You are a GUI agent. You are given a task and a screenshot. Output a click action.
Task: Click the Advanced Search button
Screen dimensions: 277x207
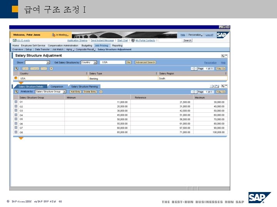click(145, 62)
